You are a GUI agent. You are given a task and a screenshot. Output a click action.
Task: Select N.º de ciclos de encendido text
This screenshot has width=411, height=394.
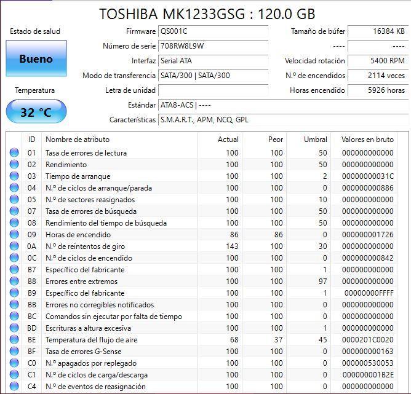pyautogui.click(x=89, y=258)
